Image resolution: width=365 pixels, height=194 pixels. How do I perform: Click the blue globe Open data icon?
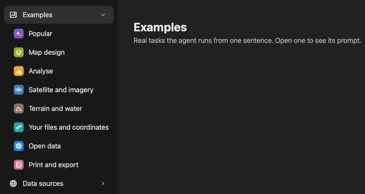[19, 146]
